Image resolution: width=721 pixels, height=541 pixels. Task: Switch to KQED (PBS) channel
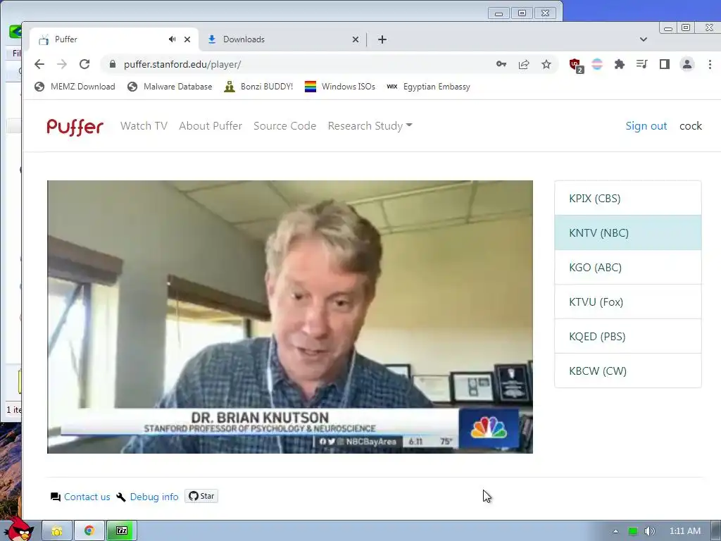627,336
